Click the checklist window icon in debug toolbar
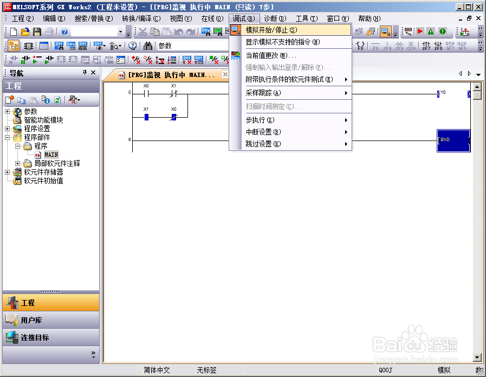Viewport: 486px width, 377px height. 121,60
